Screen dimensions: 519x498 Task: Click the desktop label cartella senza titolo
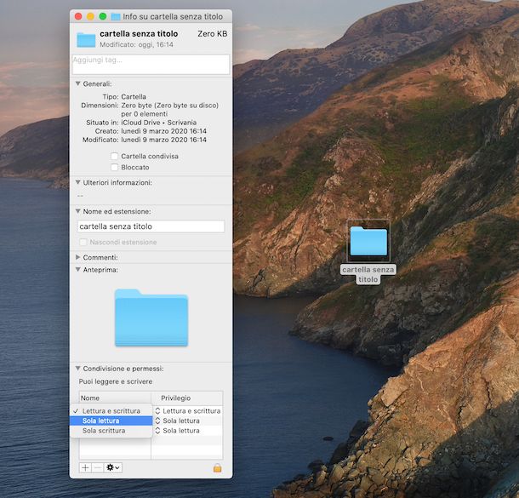368,274
